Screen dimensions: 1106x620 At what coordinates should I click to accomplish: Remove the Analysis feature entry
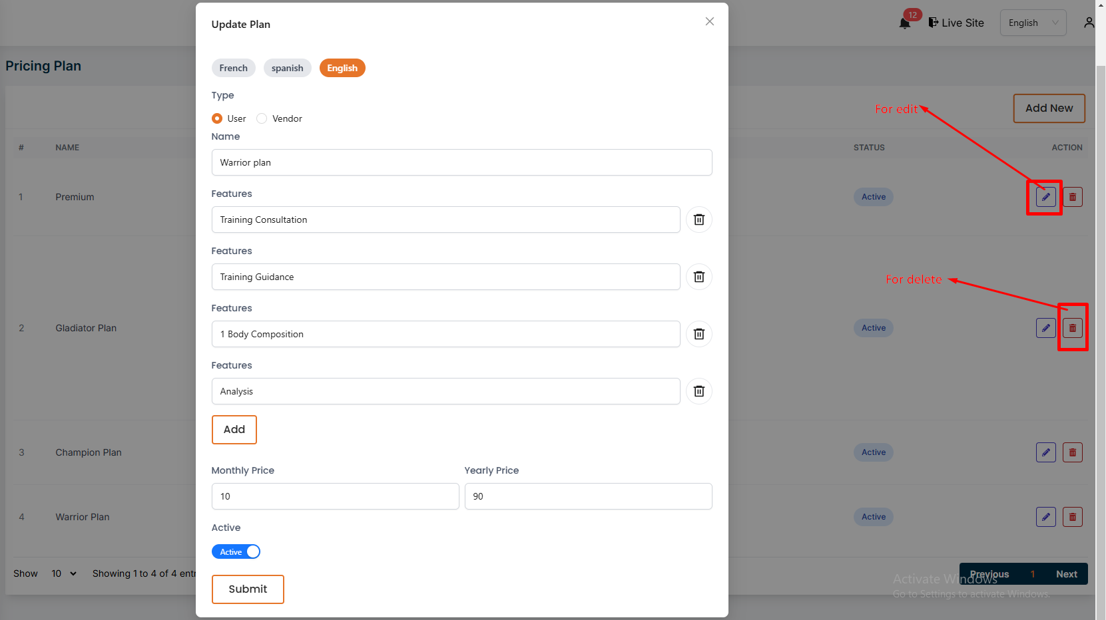(698, 391)
